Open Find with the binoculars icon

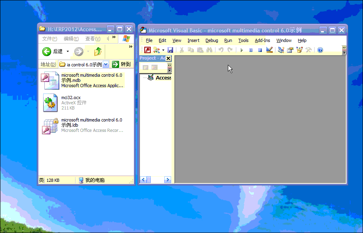[209, 50]
